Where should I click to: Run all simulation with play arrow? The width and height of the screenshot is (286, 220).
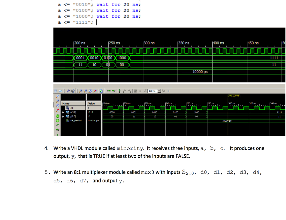click(140, 91)
